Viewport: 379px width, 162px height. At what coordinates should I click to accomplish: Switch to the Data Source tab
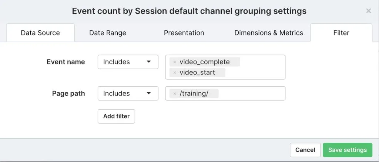pyautogui.click(x=40, y=33)
